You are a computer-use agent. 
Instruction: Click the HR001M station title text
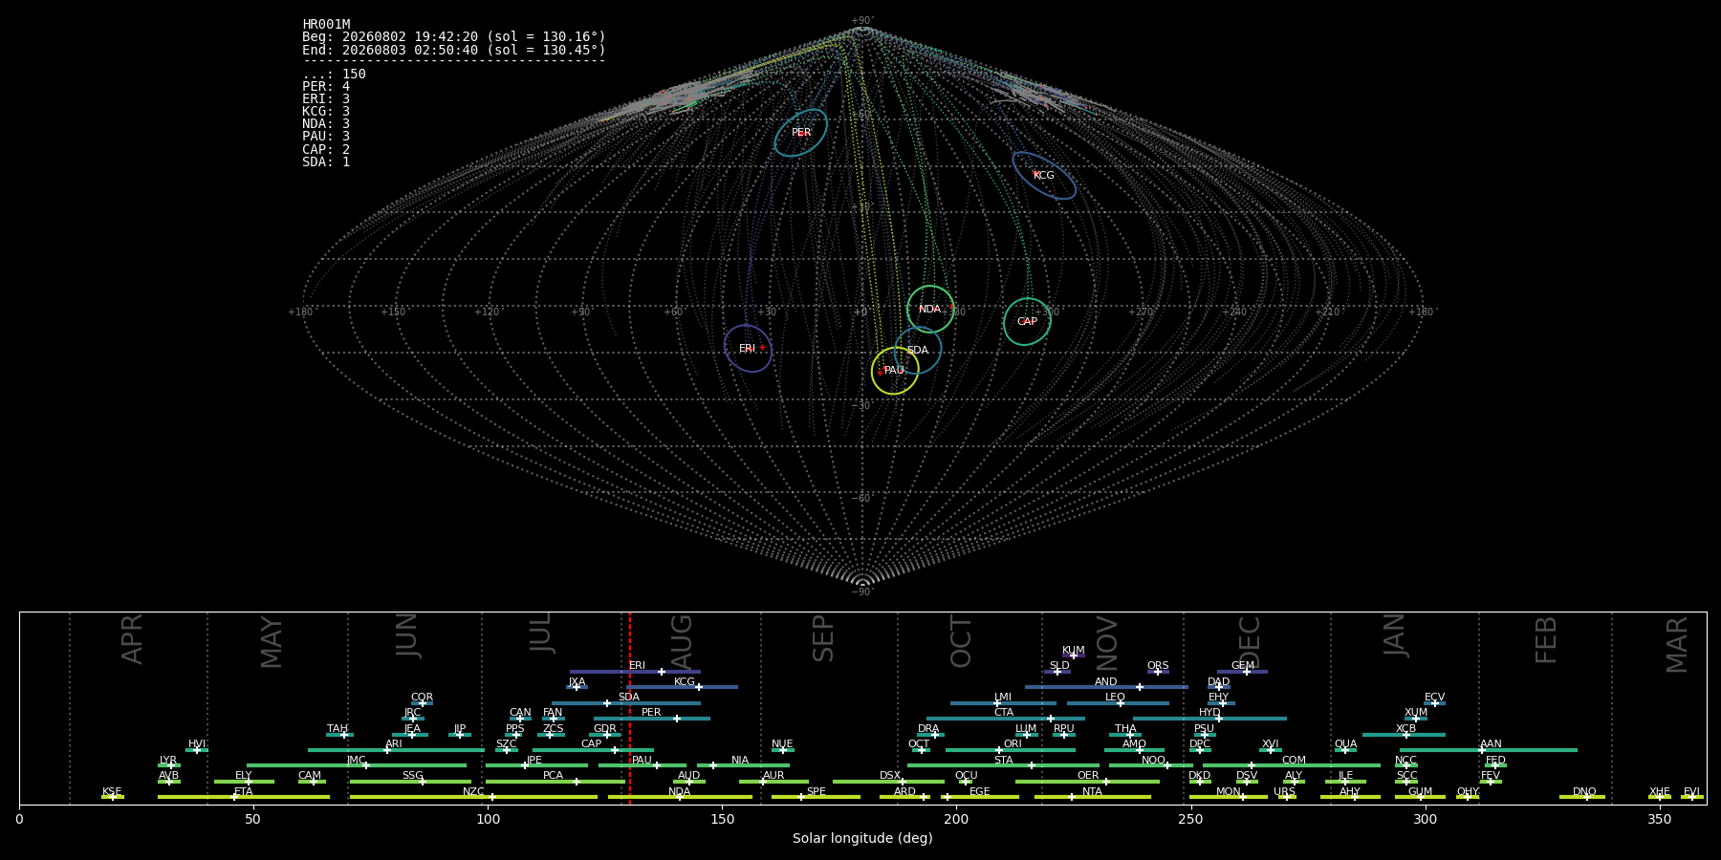click(326, 24)
